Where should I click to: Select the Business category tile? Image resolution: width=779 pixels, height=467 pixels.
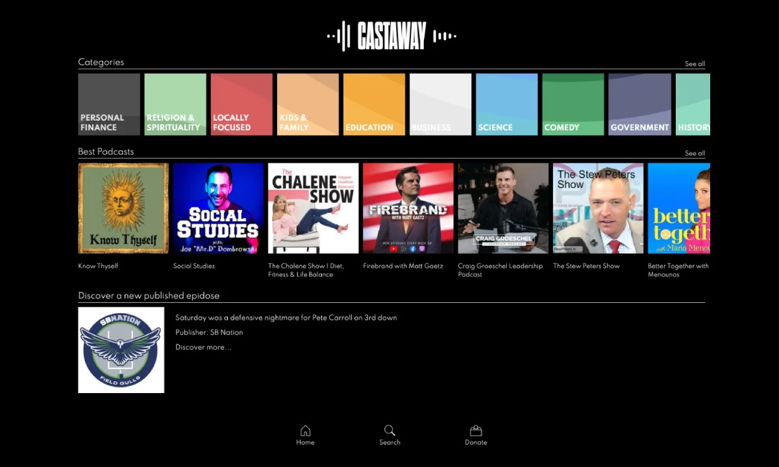click(x=440, y=104)
